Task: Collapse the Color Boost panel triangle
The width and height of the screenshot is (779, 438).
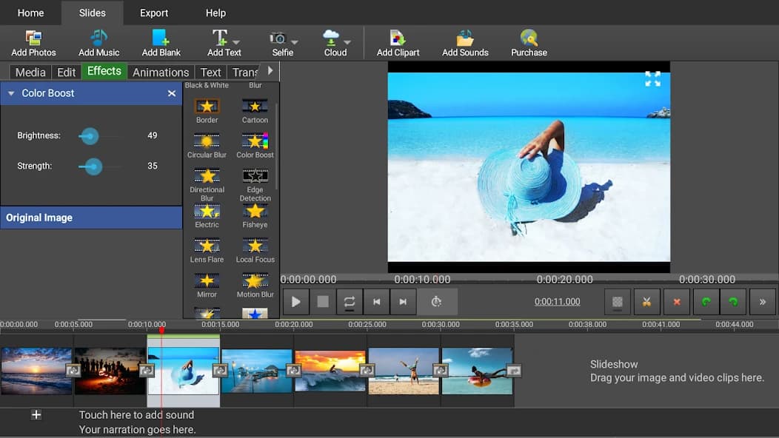Action: pos(11,94)
